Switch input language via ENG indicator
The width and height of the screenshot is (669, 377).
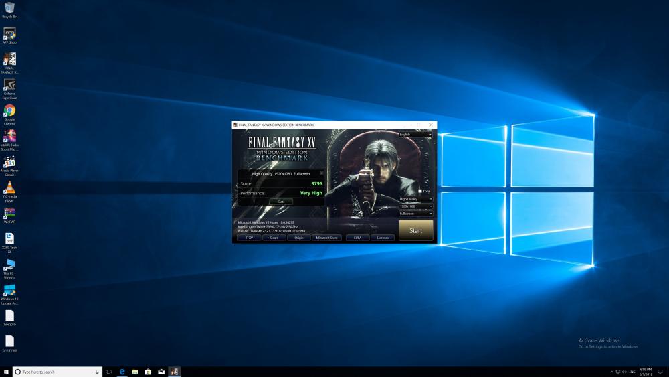(x=632, y=372)
